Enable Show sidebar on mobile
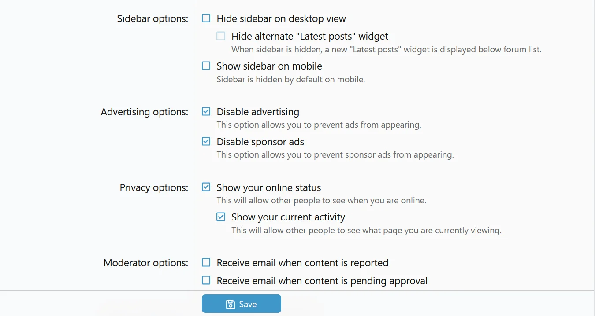 coord(206,66)
